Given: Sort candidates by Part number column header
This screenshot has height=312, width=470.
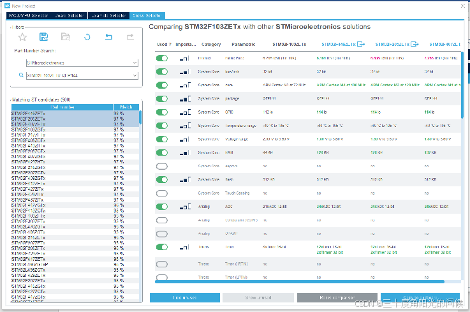Looking at the screenshot, I should click(x=62, y=107).
